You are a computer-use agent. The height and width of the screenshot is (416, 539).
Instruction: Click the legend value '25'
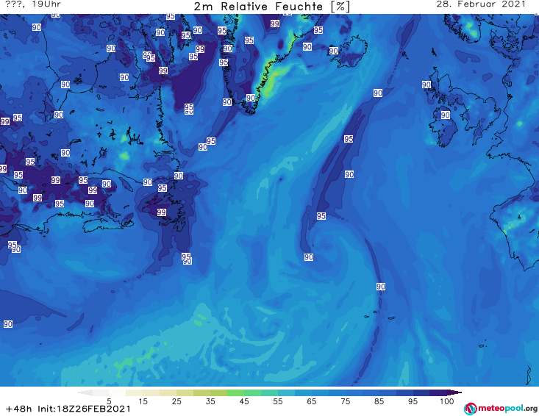tap(176, 401)
